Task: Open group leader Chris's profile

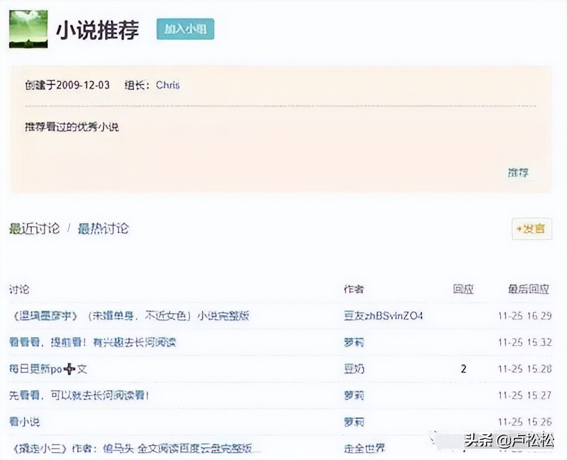Action: tap(167, 85)
